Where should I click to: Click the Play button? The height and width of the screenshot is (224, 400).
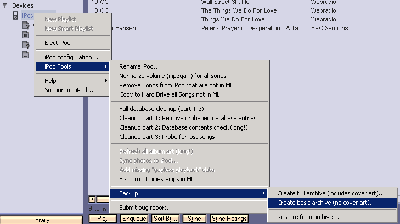pos(103,219)
